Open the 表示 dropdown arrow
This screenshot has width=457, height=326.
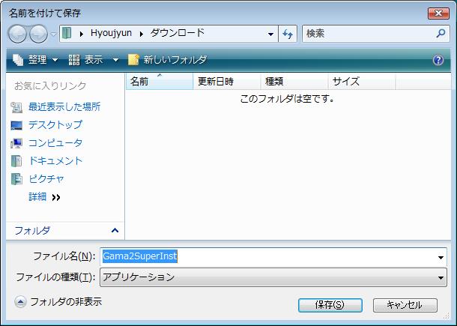click(115, 60)
